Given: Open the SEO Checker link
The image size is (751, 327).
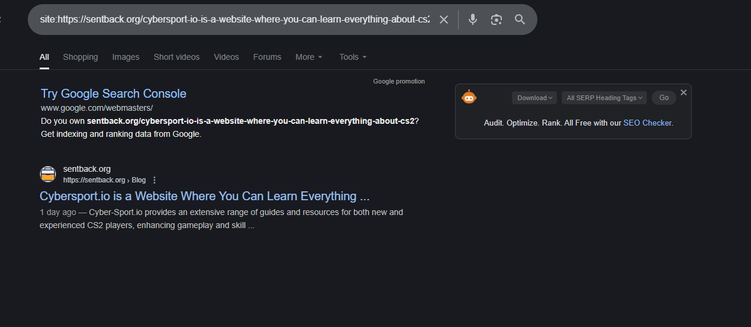Looking at the screenshot, I should [647, 123].
